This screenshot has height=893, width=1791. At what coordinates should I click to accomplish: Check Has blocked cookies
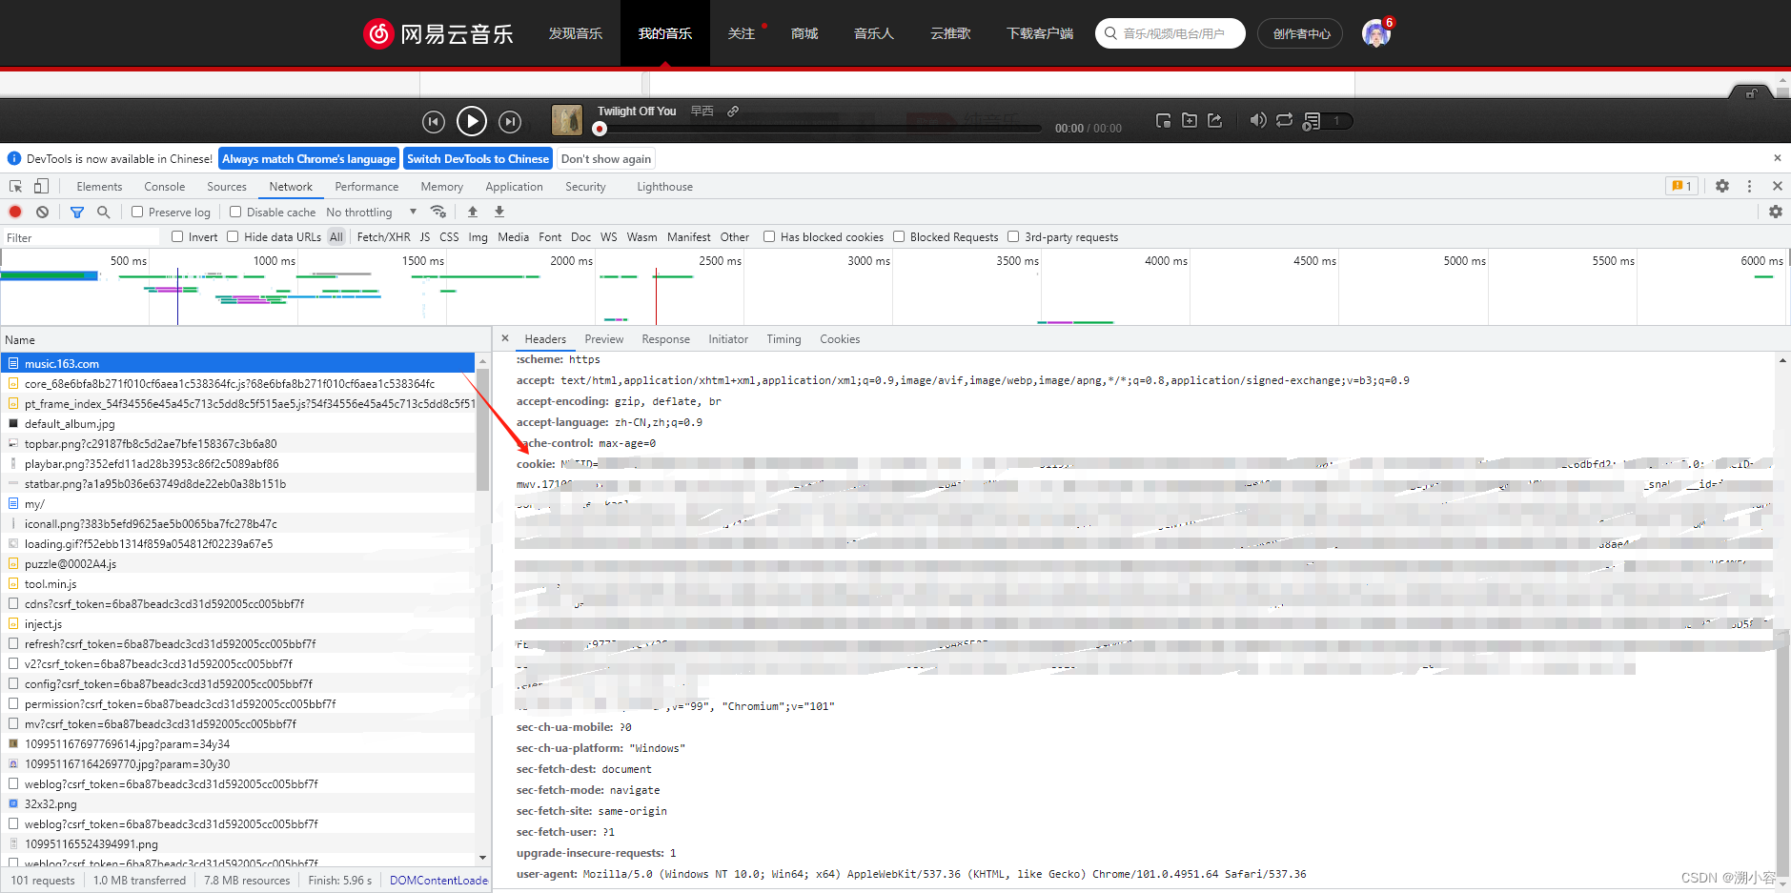click(769, 236)
